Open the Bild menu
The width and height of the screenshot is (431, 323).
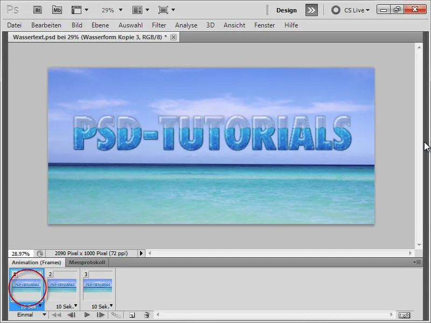77,25
